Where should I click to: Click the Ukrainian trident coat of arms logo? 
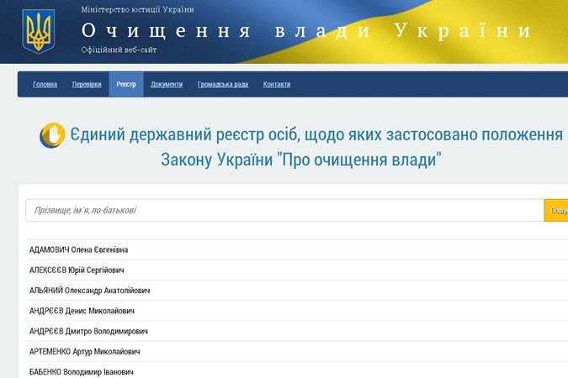coord(39,31)
